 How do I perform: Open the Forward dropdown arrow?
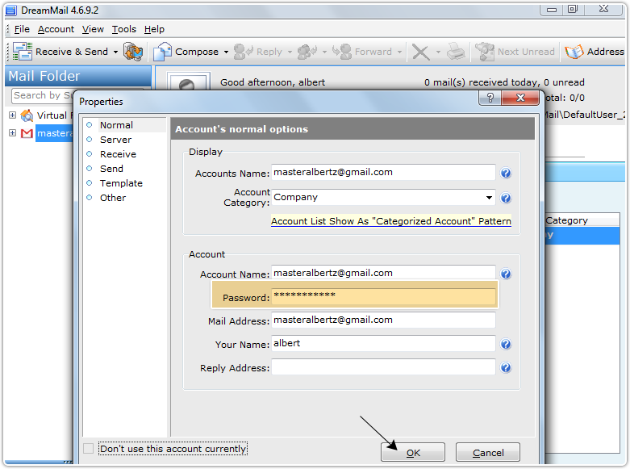point(399,52)
